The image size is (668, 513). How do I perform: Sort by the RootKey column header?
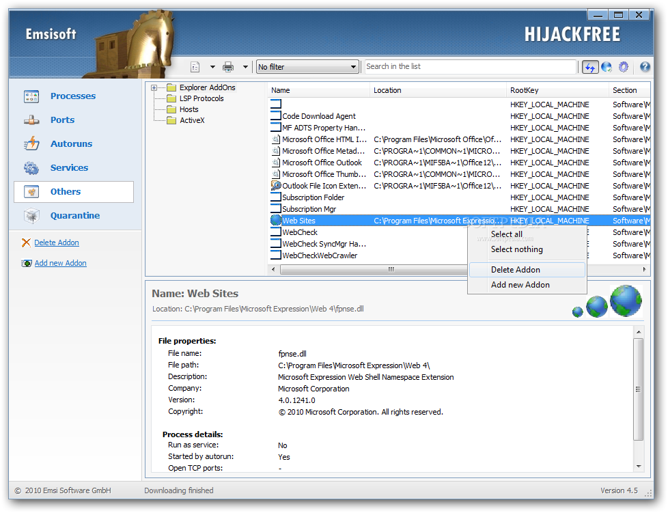557,90
